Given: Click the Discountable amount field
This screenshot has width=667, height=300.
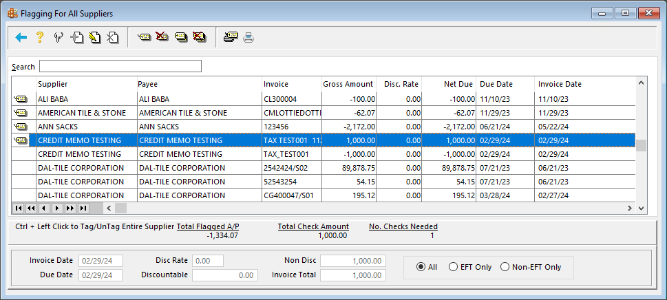Looking at the screenshot, I should (x=225, y=275).
